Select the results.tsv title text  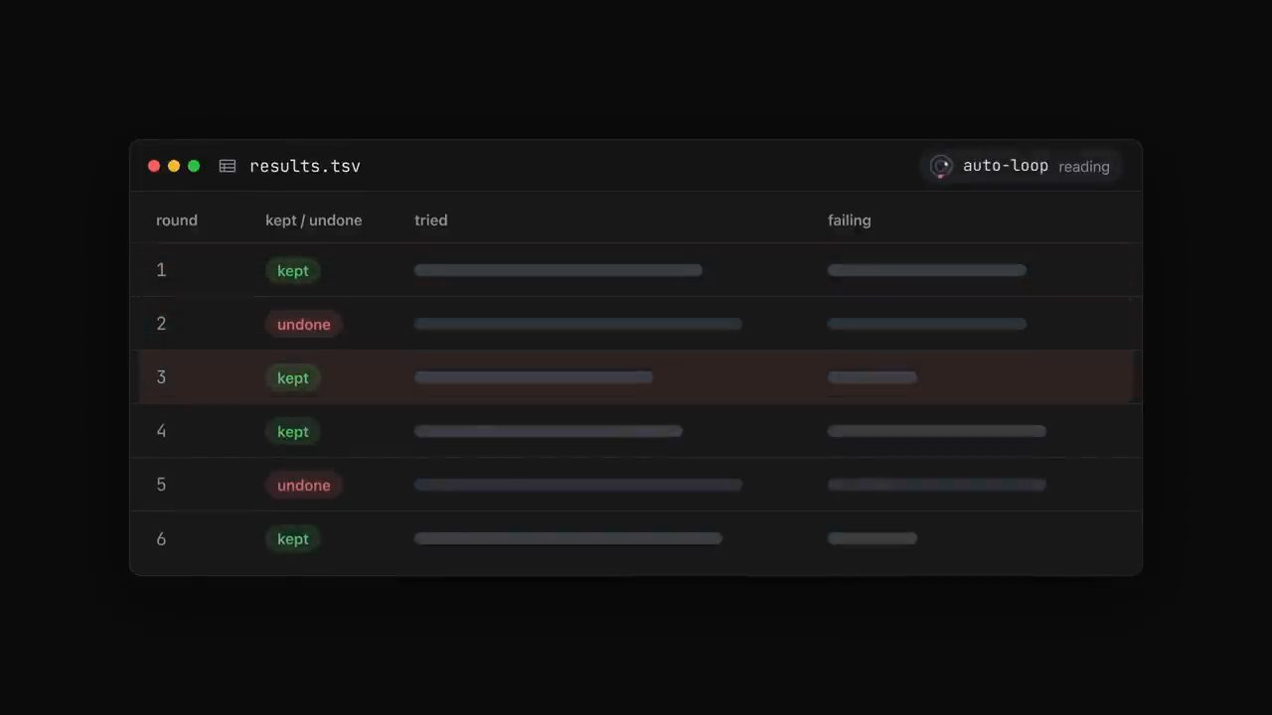305,166
